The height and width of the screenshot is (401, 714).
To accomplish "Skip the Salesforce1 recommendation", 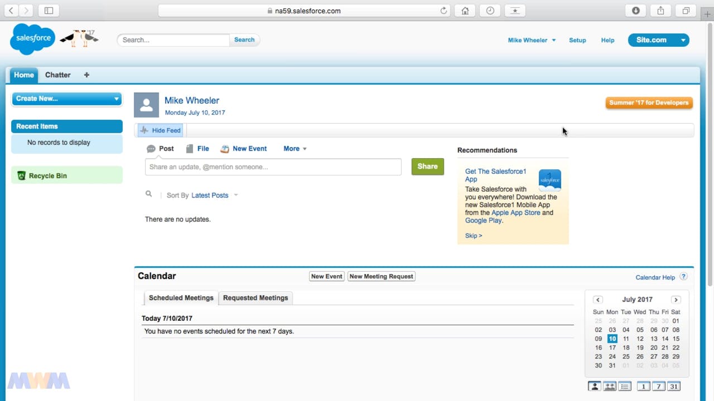I will click(x=474, y=236).
